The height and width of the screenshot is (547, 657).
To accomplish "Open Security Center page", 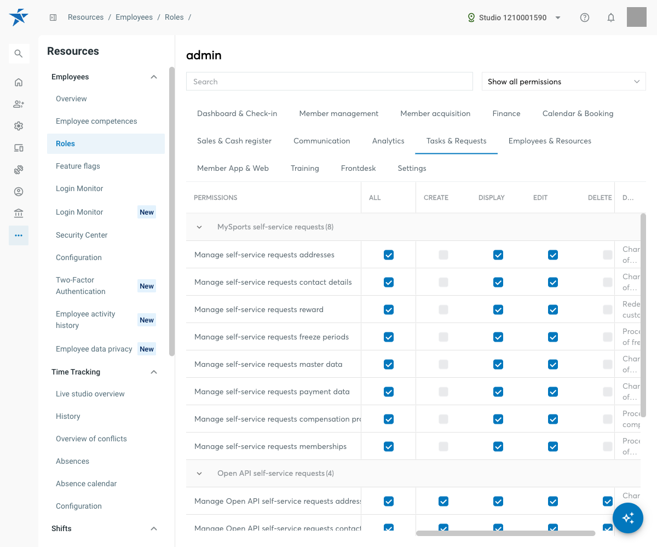I will [x=106, y=235].
